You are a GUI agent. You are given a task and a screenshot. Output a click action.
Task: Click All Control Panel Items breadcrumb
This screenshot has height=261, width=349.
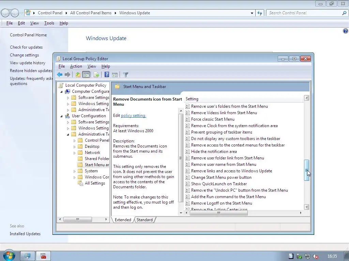91,13
